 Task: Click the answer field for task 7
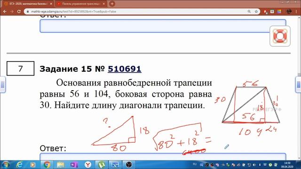click(x=163, y=156)
